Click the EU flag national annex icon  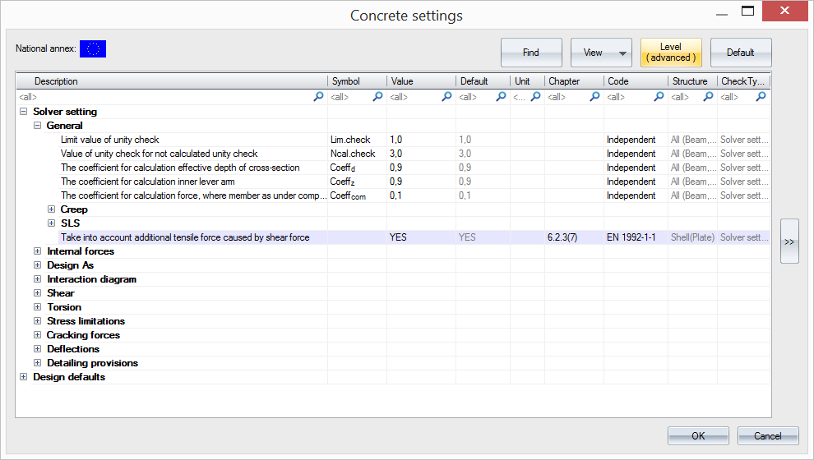pyautogui.click(x=93, y=49)
